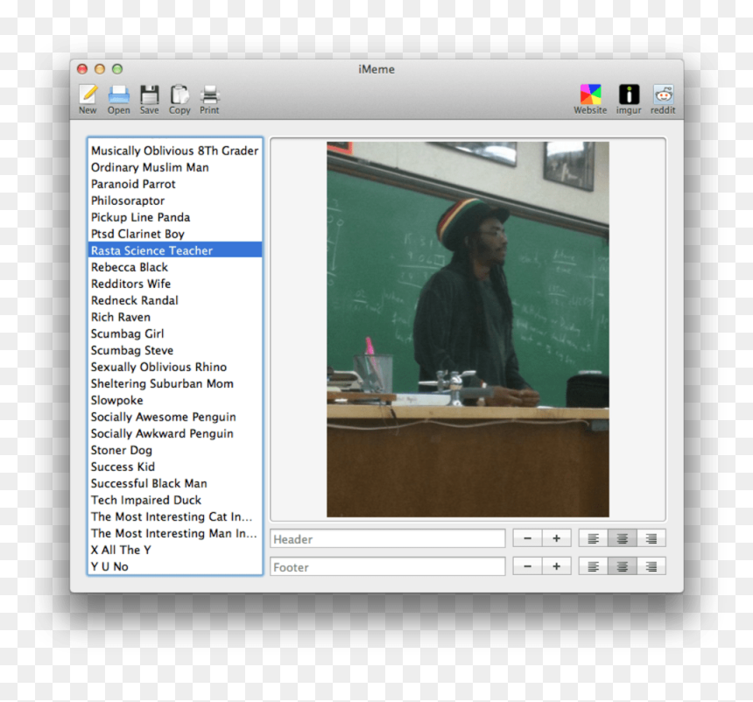Increase header font size with plus
Viewport: 753px width, 702px height.
[557, 538]
